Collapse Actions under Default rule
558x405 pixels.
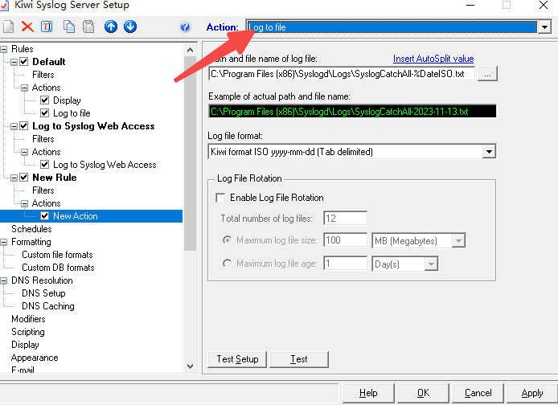click(24, 88)
